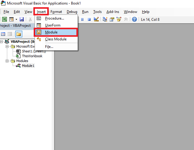Select the Modules folder in the tree
Image resolution: width=194 pixels, height=150 pixels.
coord(22,61)
